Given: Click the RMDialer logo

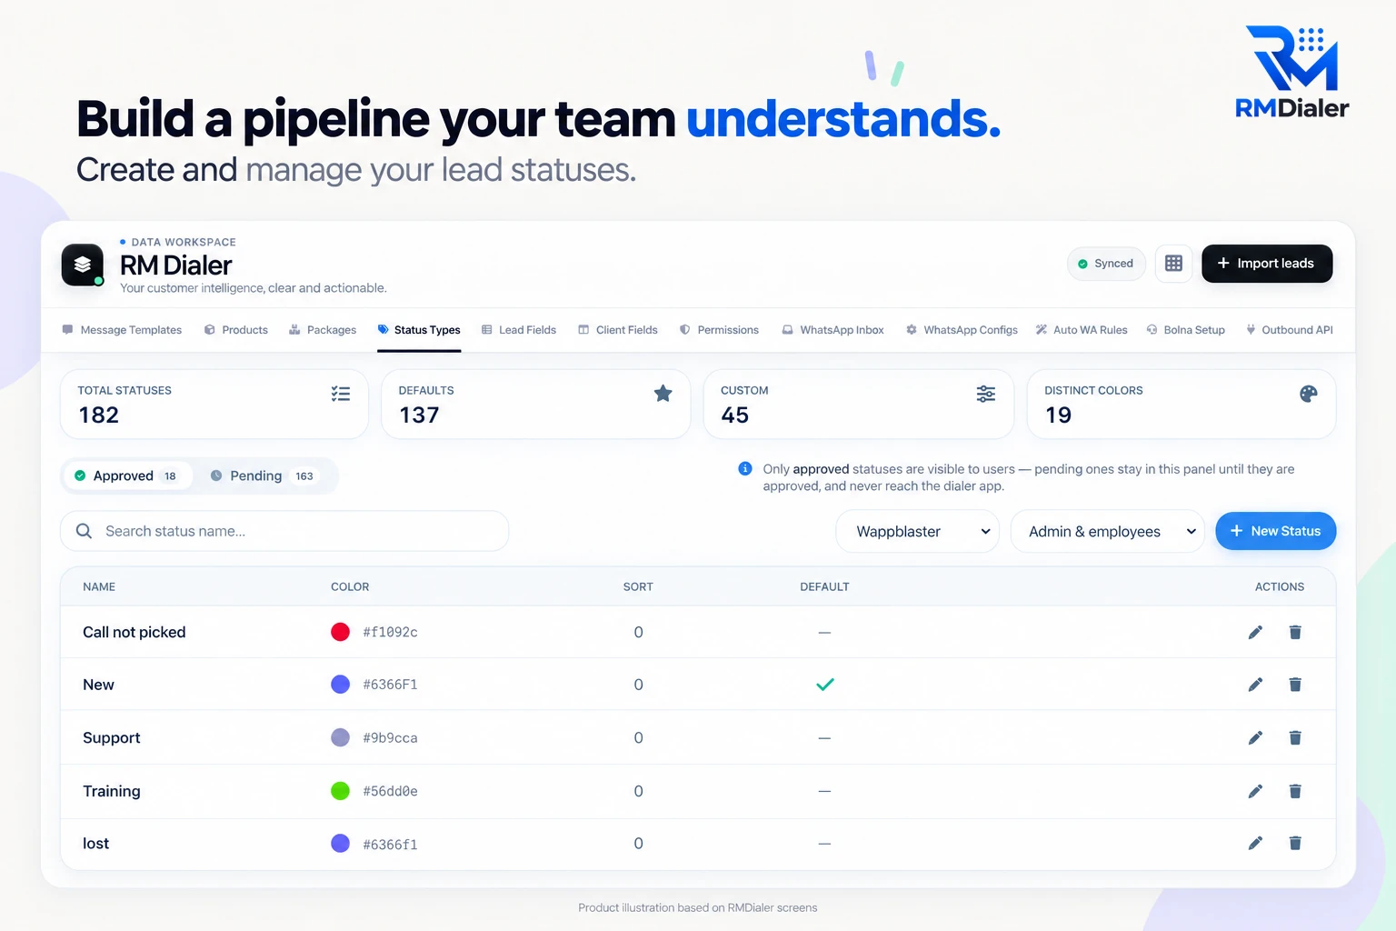Looking at the screenshot, I should pyautogui.click(x=1291, y=73).
